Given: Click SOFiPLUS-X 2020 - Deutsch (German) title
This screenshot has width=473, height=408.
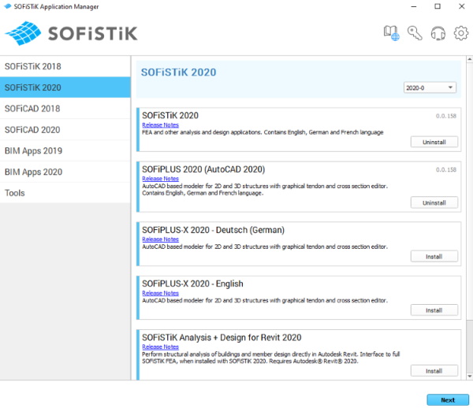Looking at the screenshot, I should (214, 230).
